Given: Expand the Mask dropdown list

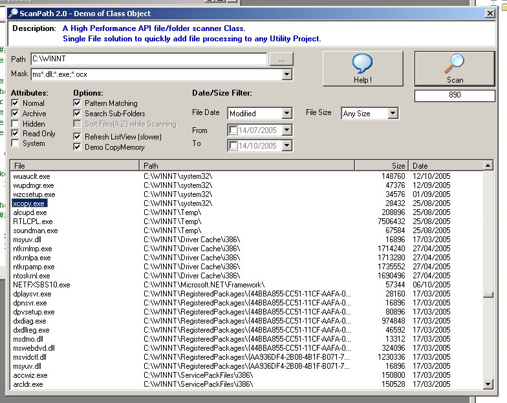Looking at the screenshot, I should click(x=286, y=75).
